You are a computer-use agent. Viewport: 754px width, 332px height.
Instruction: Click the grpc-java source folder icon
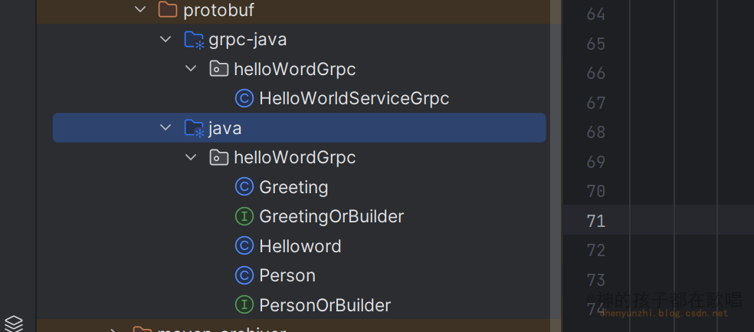(194, 40)
